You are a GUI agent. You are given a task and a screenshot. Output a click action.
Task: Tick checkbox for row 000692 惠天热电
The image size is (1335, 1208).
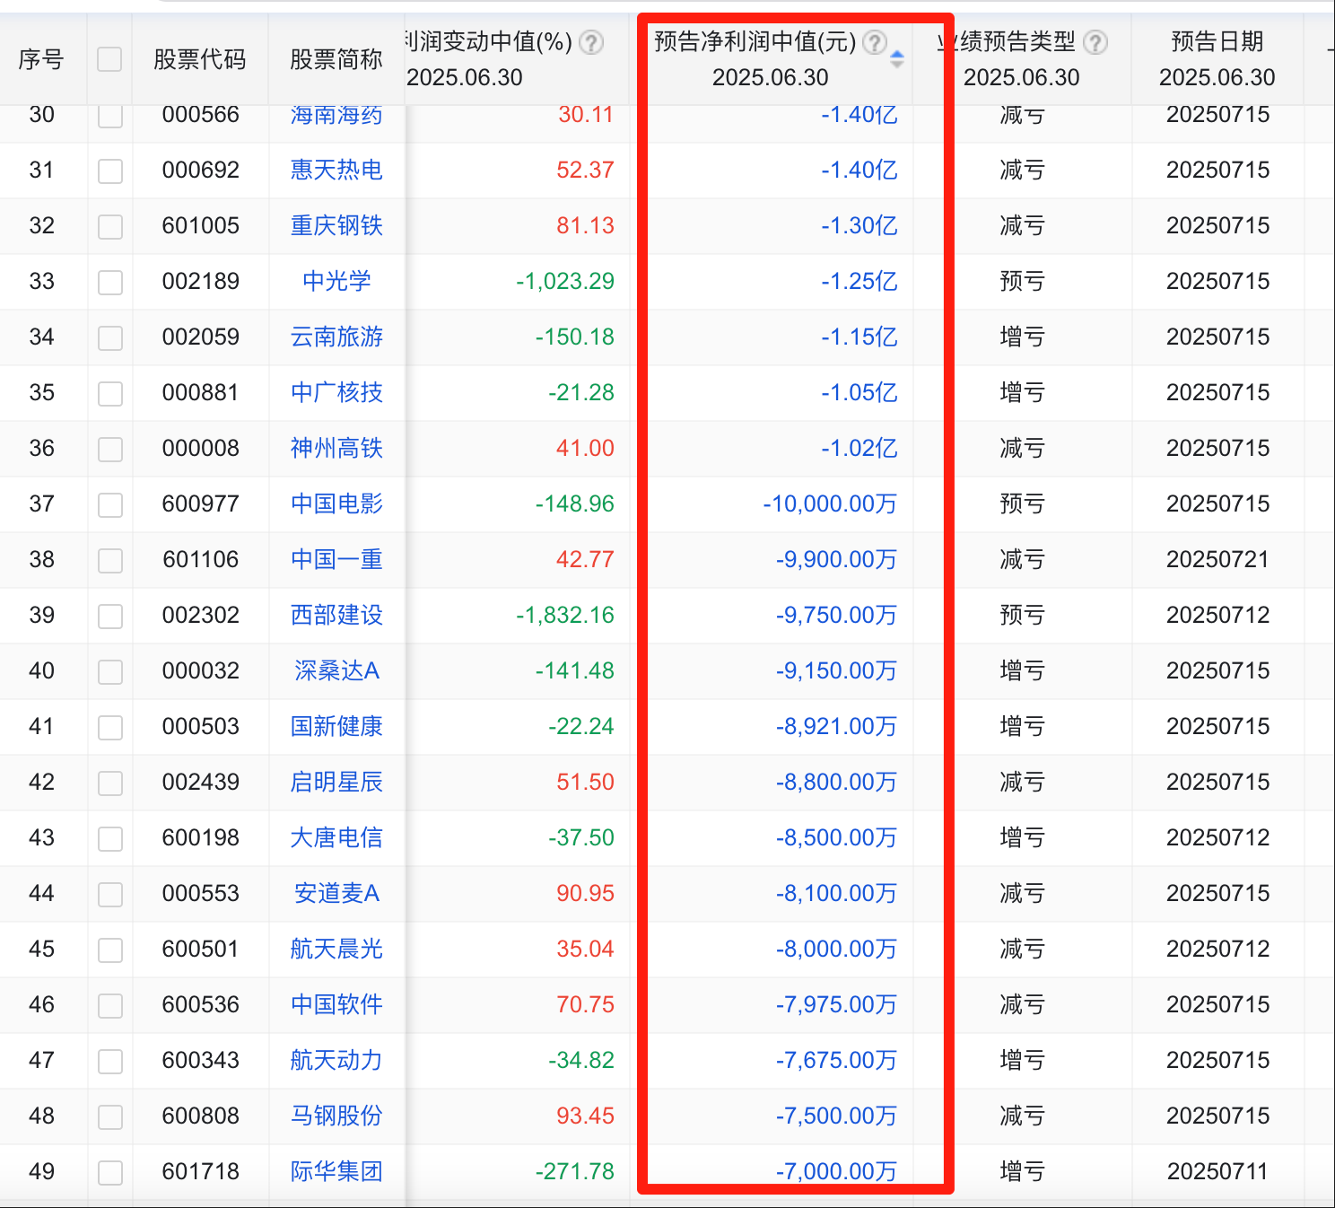pos(110,171)
